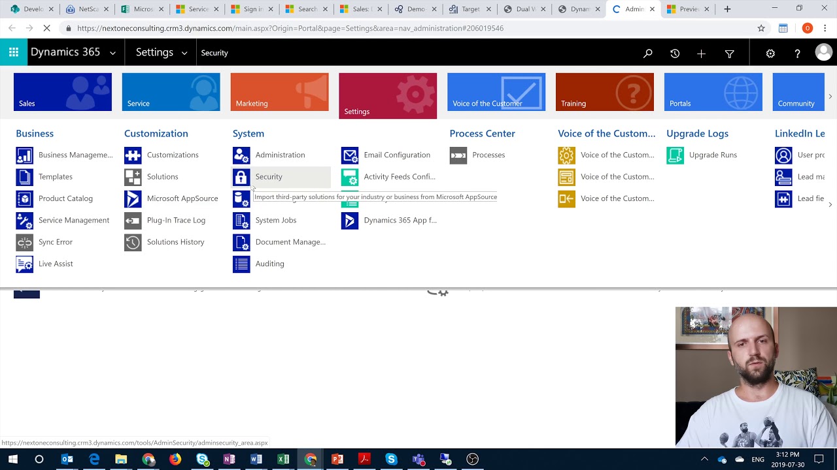Viewport: 837px width, 470px height.
Task: Show more area tiles with the right arrow
Action: coord(830,97)
